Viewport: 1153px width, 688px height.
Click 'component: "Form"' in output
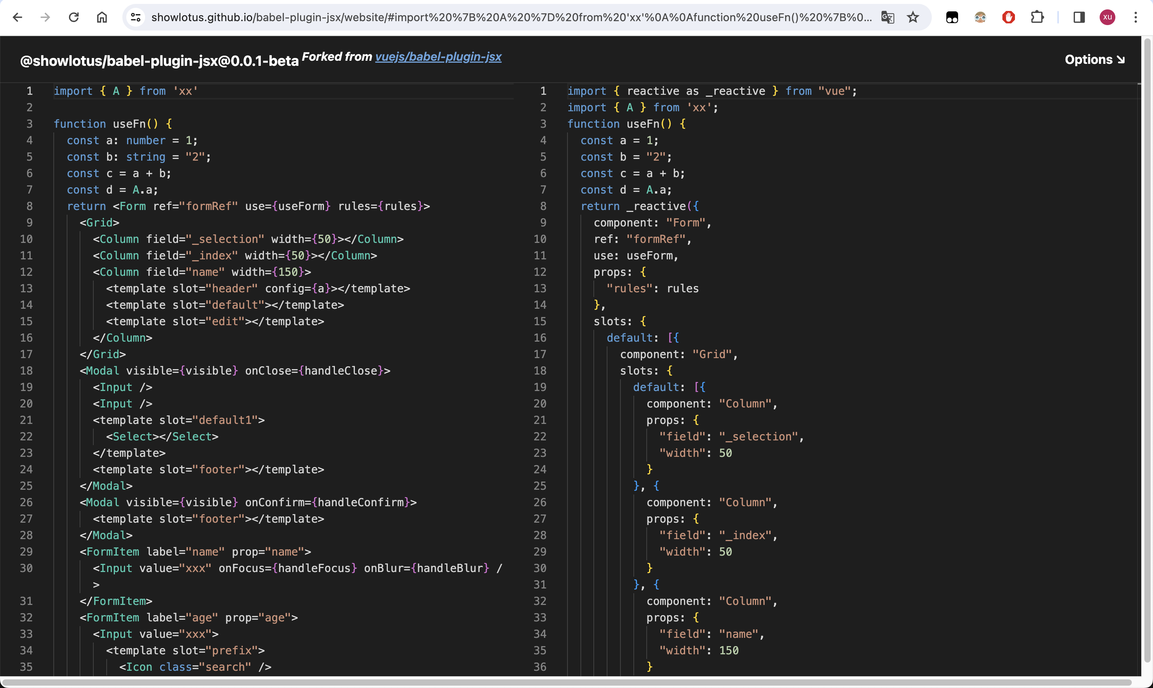[x=652, y=223]
